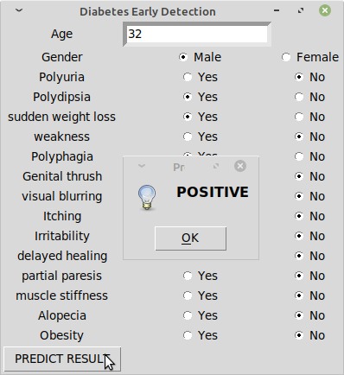Select Yes for Alopecia

(201, 315)
